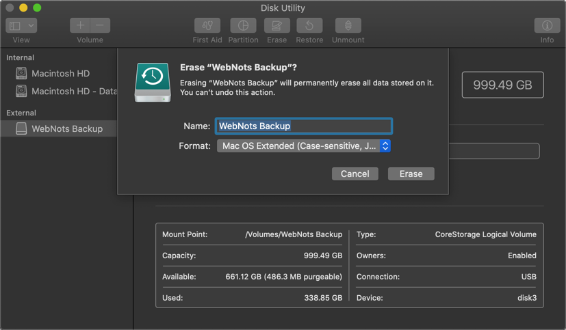The width and height of the screenshot is (566, 330).
Task: Expand the Format dropdown menu
Action: point(303,146)
